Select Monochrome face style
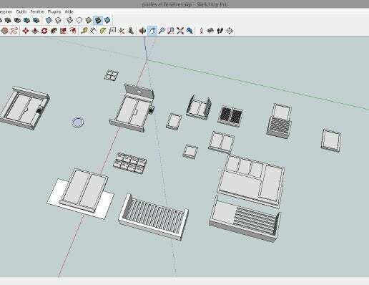This screenshot has width=369, height=285. (x=107, y=20)
